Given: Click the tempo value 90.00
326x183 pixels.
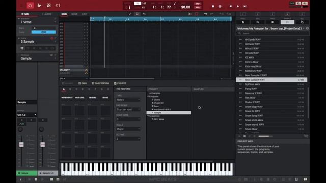Looking at the screenshot, I should [x=185, y=7].
